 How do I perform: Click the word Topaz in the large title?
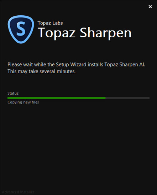[x=57, y=33]
